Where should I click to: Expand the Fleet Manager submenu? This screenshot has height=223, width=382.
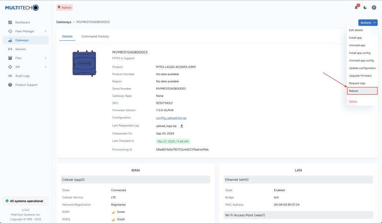point(45,31)
